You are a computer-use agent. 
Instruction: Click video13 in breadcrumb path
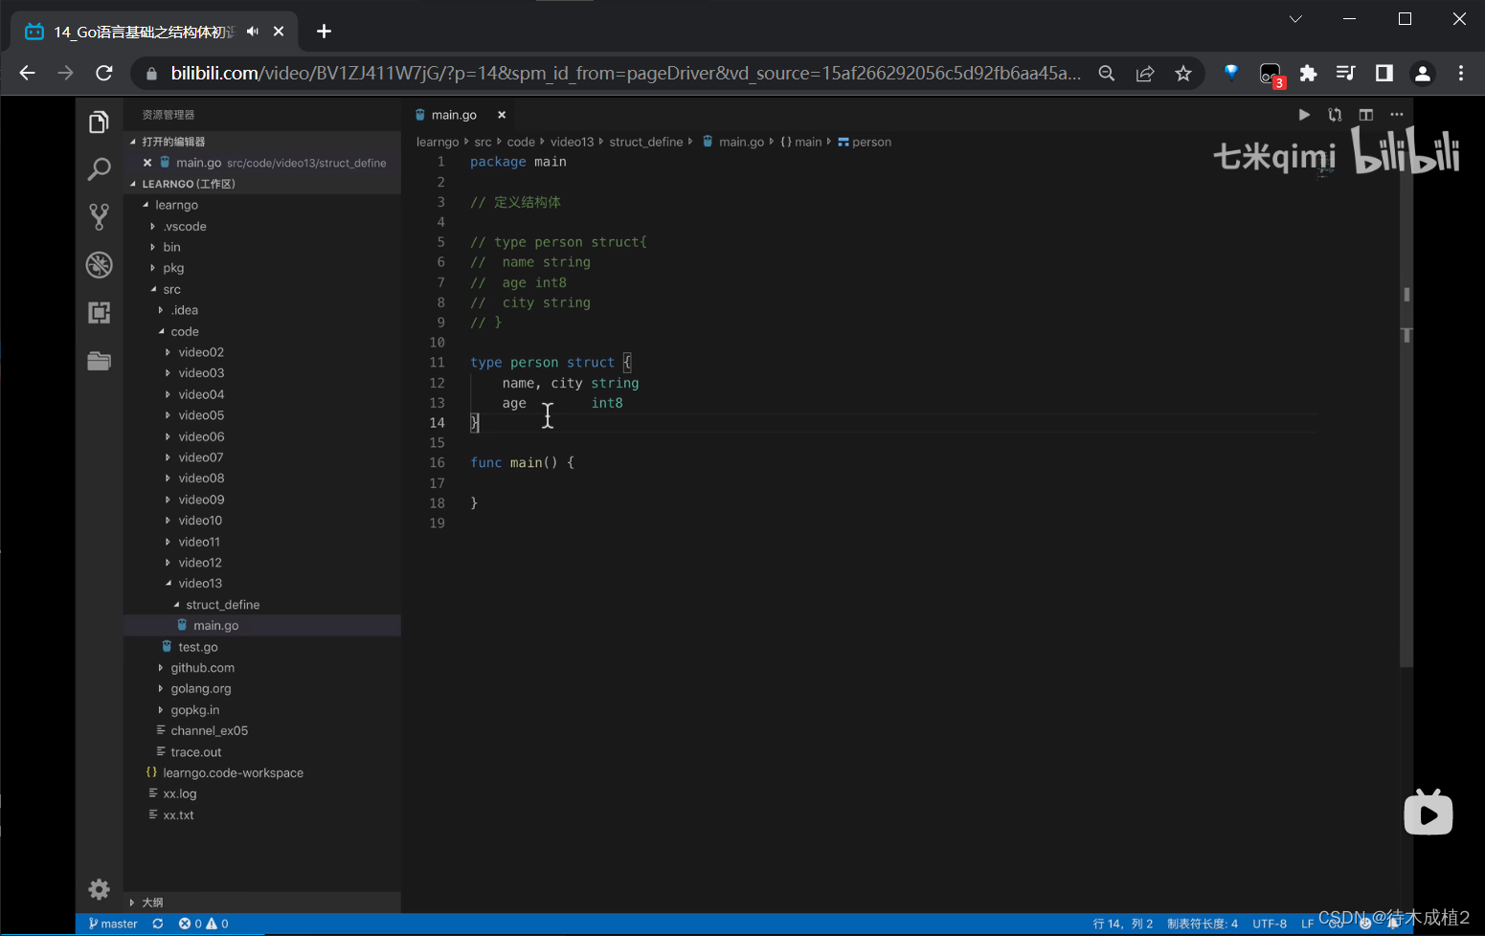point(572,142)
